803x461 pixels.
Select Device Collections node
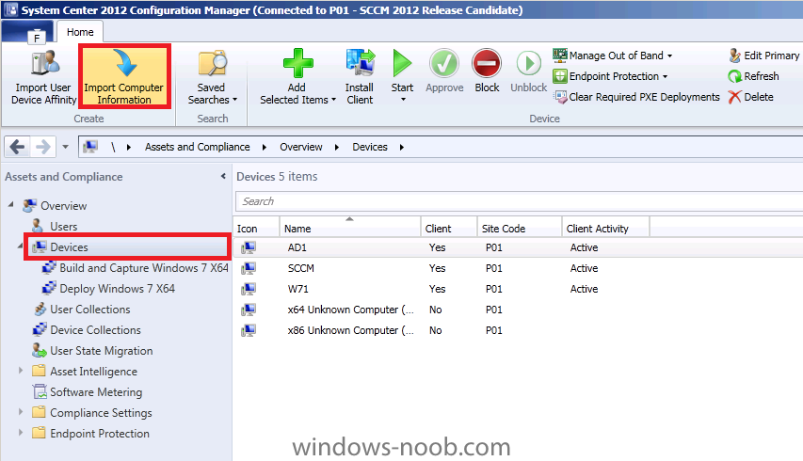(x=95, y=330)
